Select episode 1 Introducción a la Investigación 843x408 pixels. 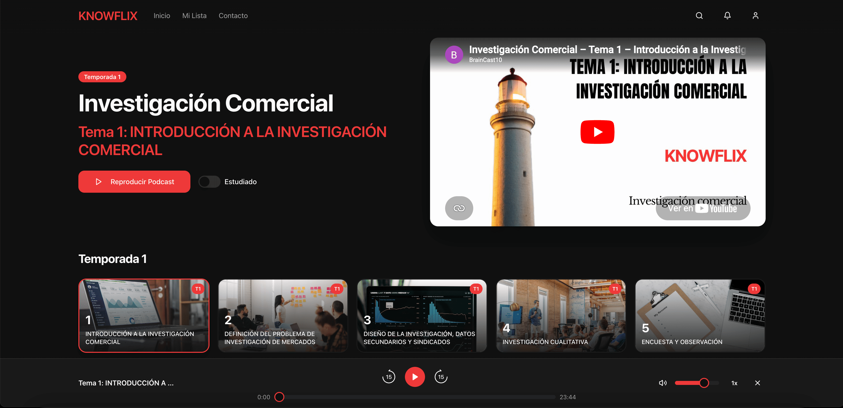pyautogui.click(x=144, y=315)
